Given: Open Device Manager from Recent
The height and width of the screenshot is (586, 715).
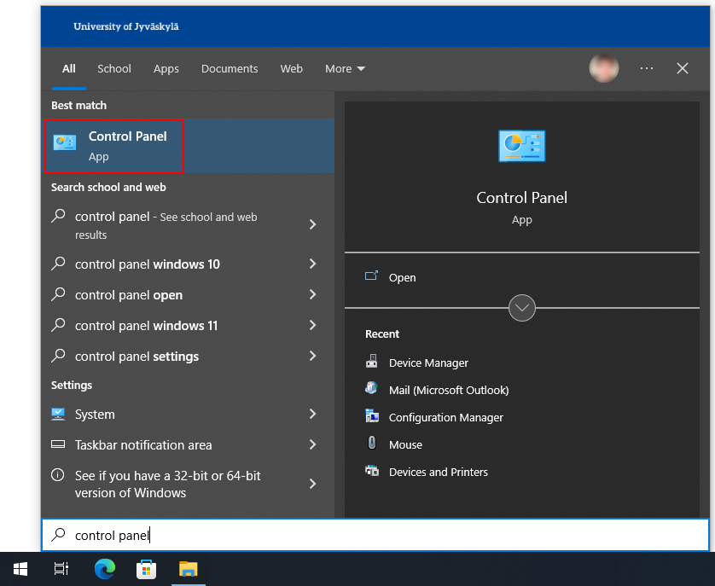Looking at the screenshot, I should tap(428, 363).
